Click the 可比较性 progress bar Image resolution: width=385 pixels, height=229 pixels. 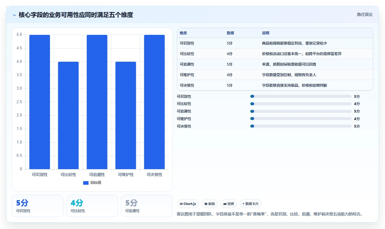(x=301, y=104)
